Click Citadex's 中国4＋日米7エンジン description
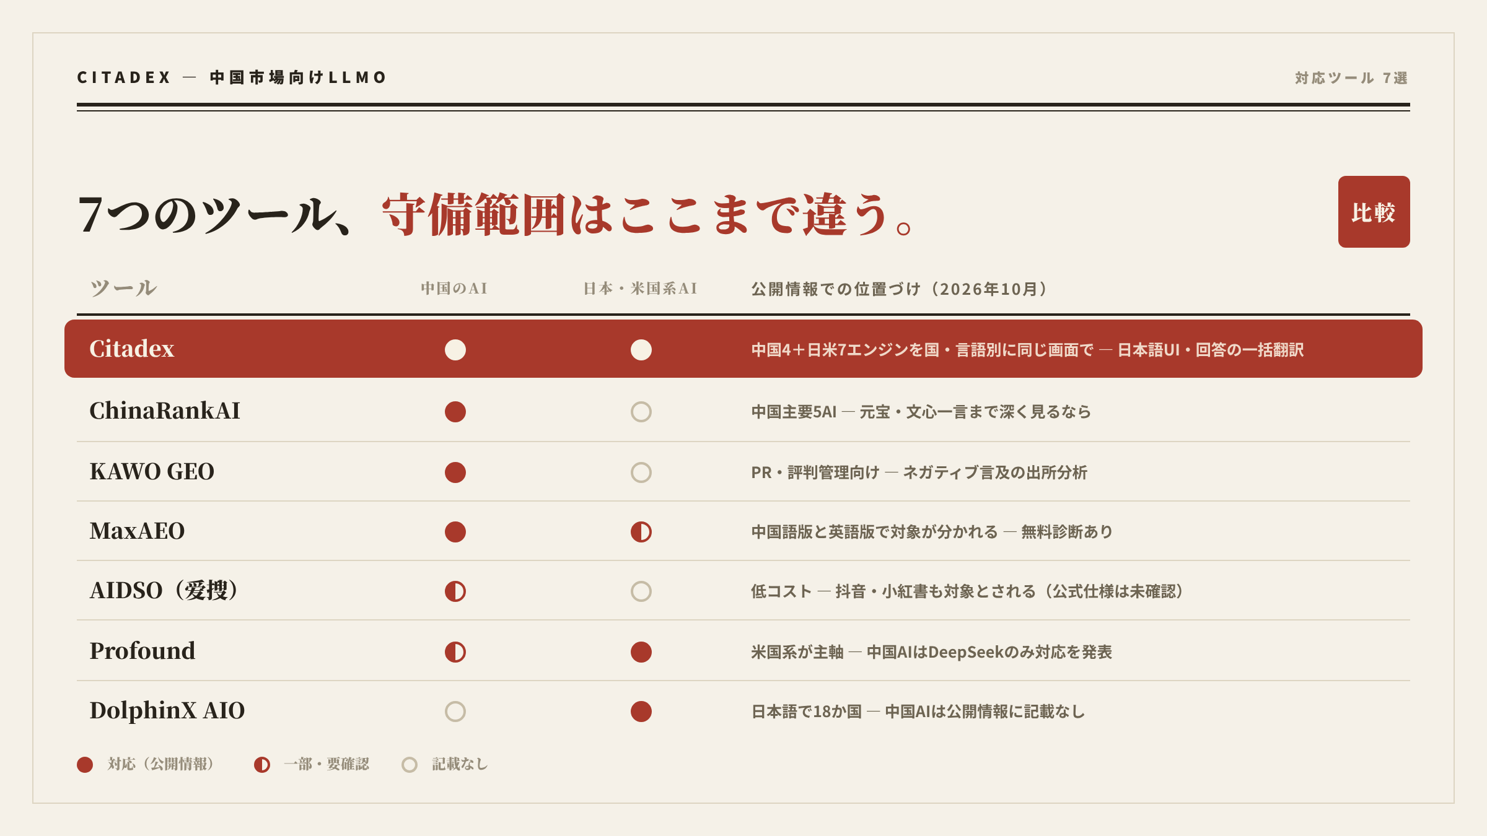The height and width of the screenshot is (836, 1487). point(1027,350)
